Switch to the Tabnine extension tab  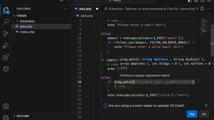click(x=151, y=9)
